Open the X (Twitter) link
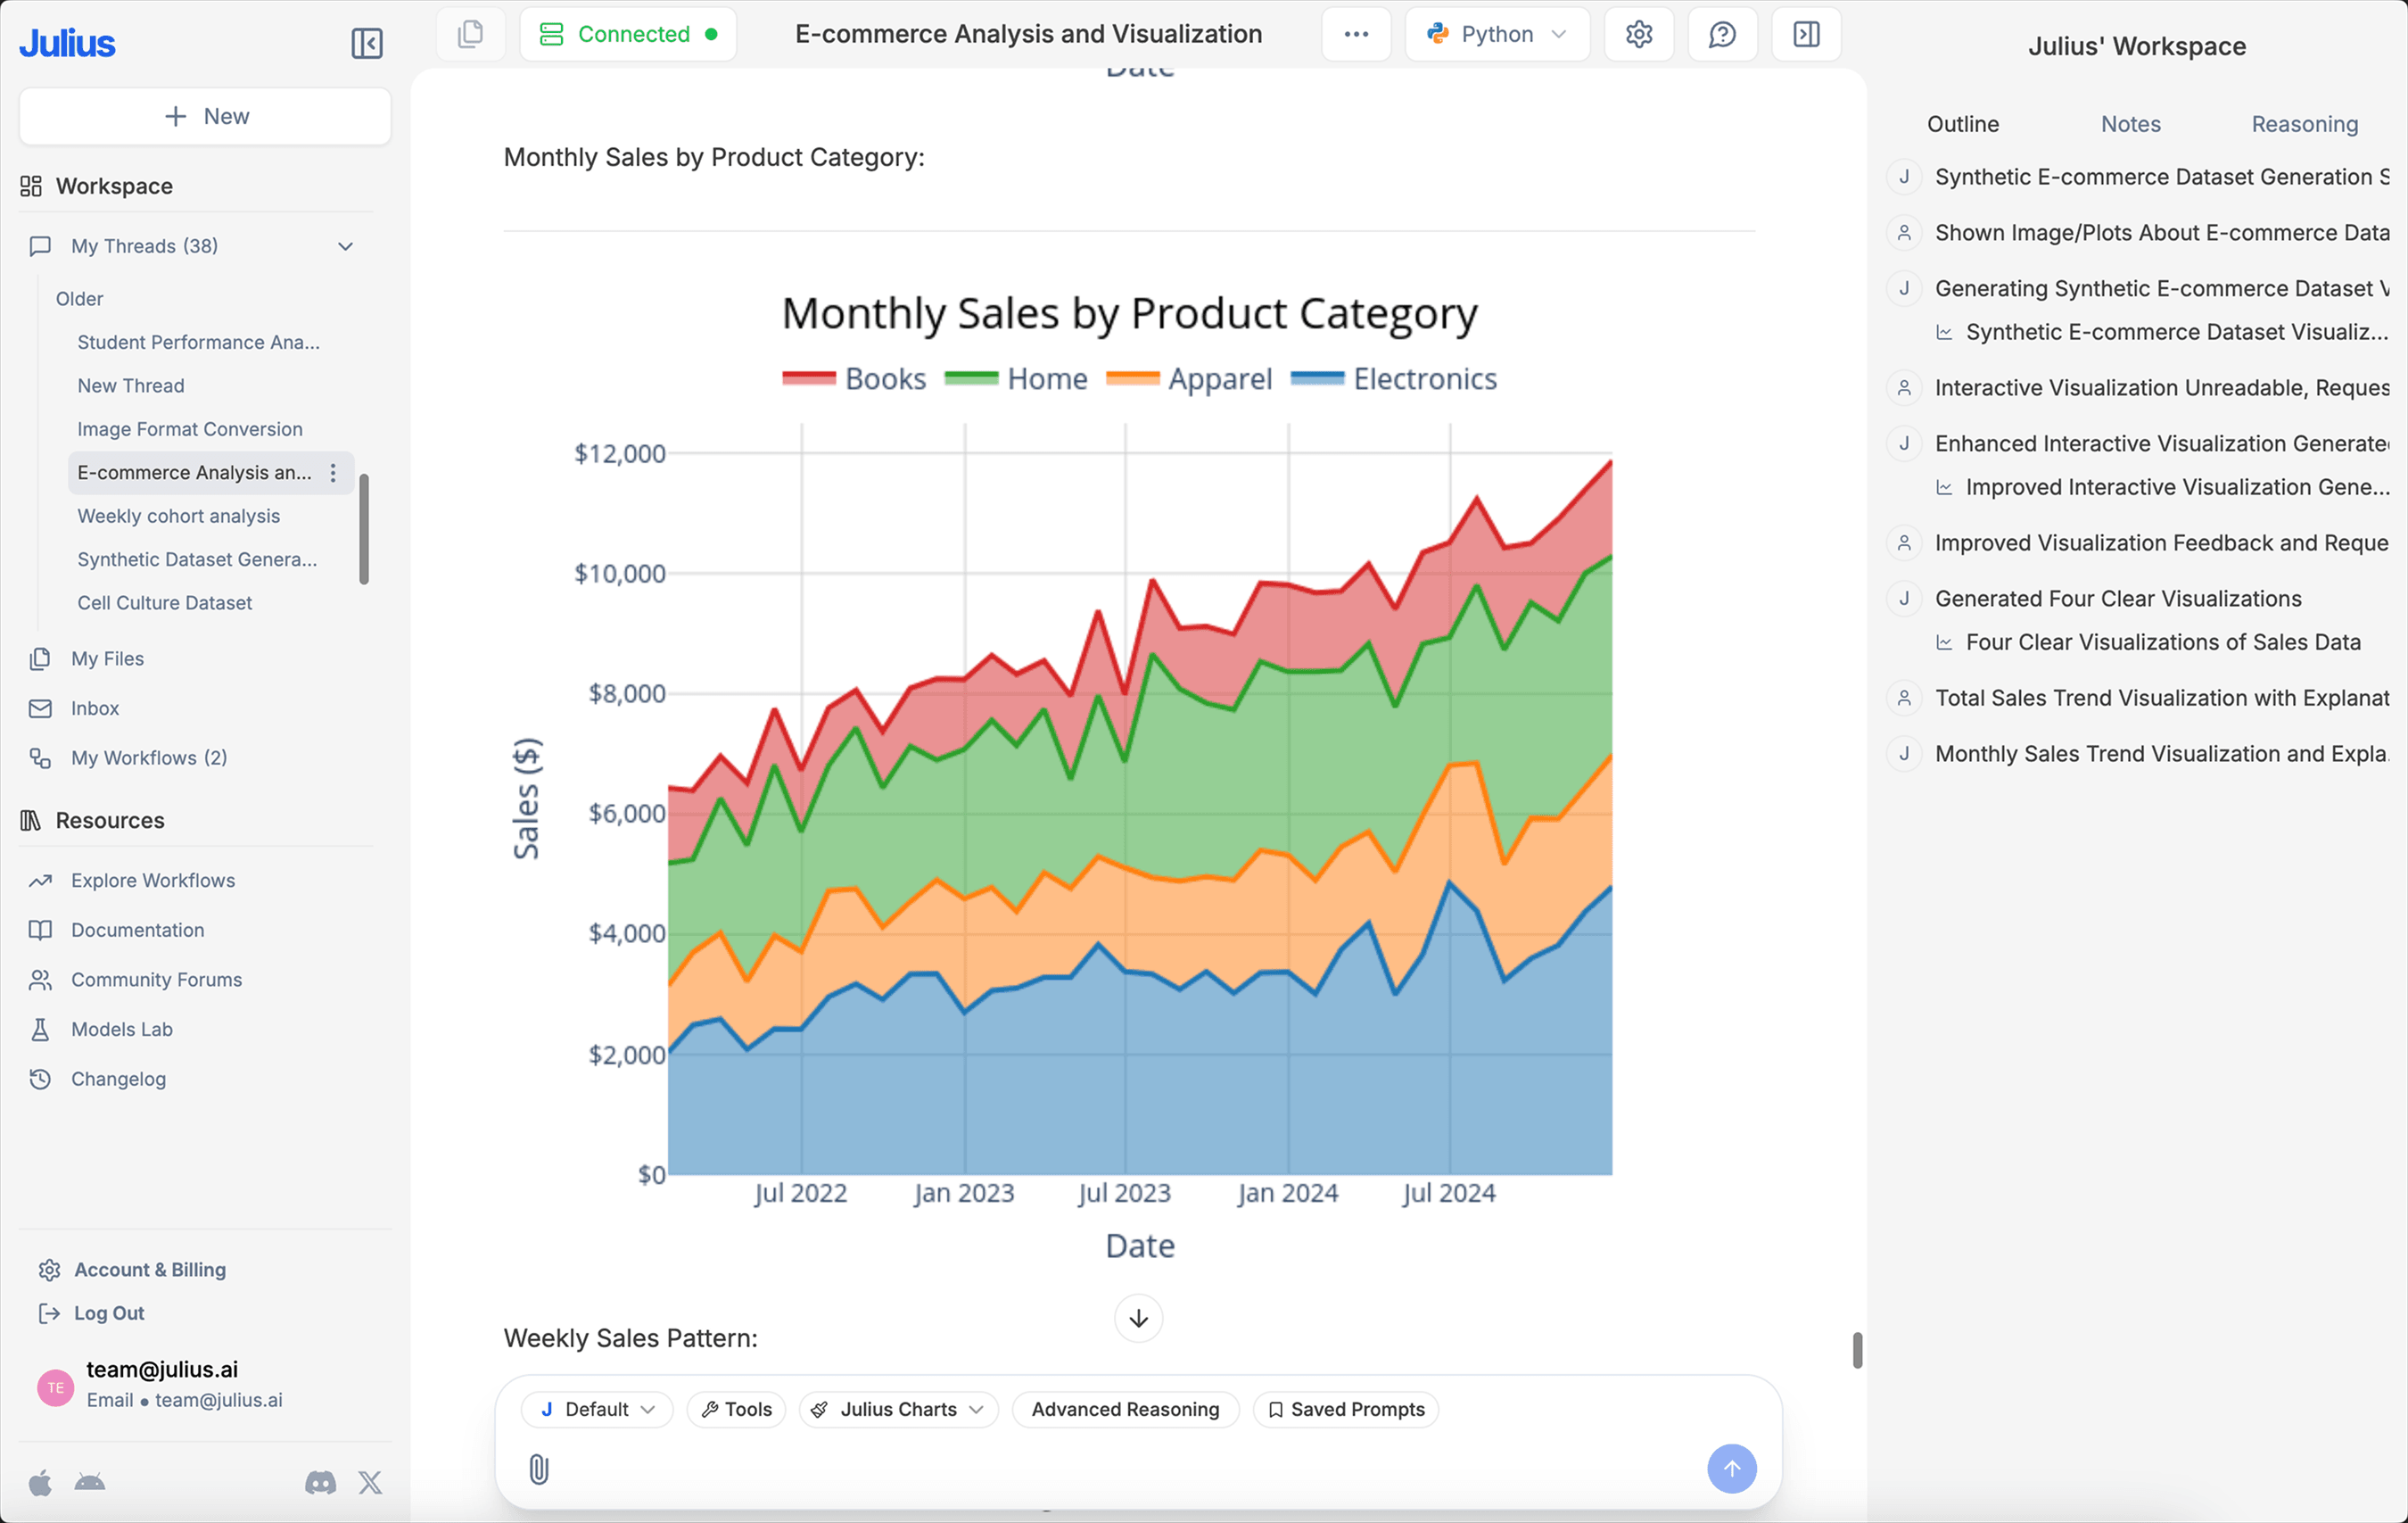 [370, 1483]
